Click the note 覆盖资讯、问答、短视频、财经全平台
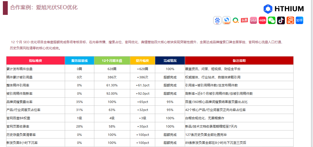The image size is (313, 147). click(x=213, y=69)
